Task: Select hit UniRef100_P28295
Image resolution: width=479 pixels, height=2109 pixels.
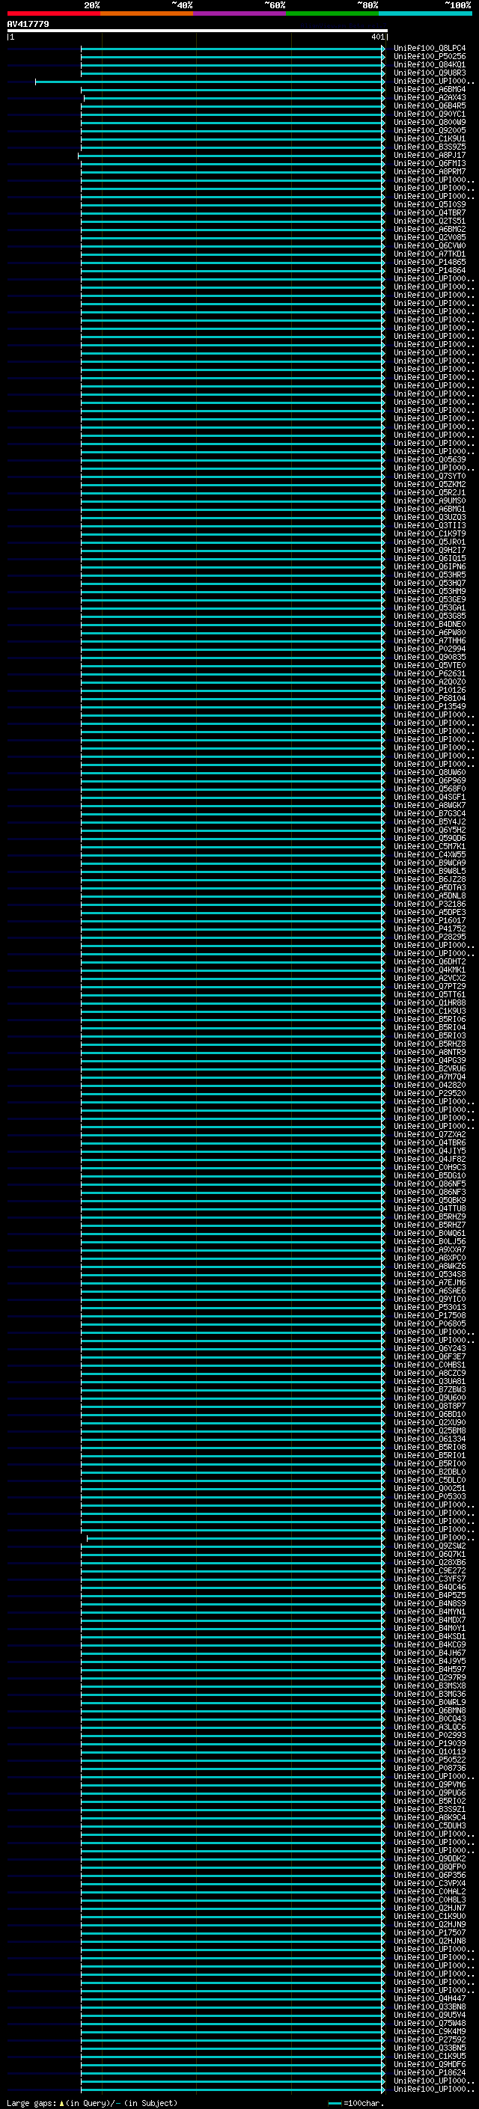Action: coord(430,937)
